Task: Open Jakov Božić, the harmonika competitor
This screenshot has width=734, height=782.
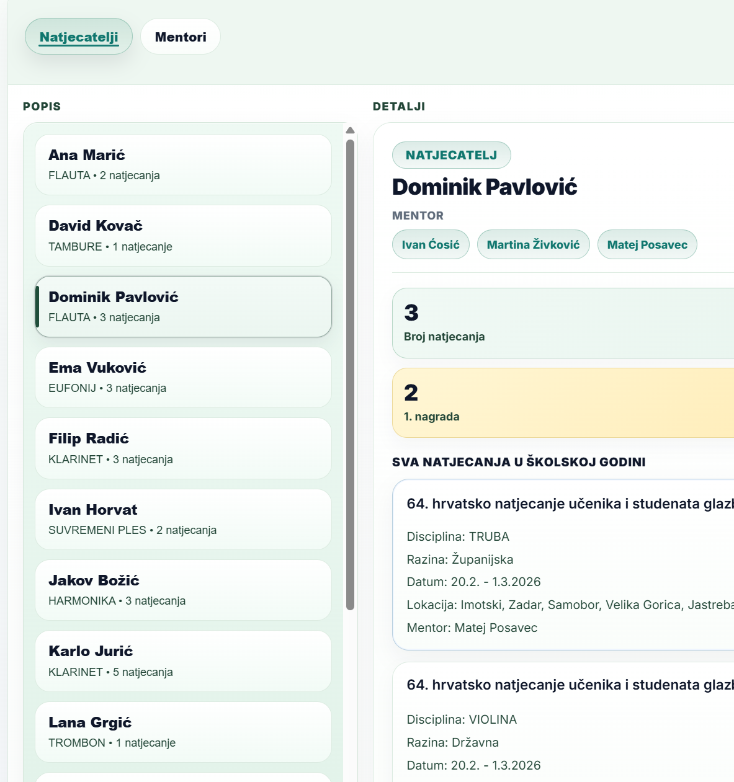Action: (183, 590)
